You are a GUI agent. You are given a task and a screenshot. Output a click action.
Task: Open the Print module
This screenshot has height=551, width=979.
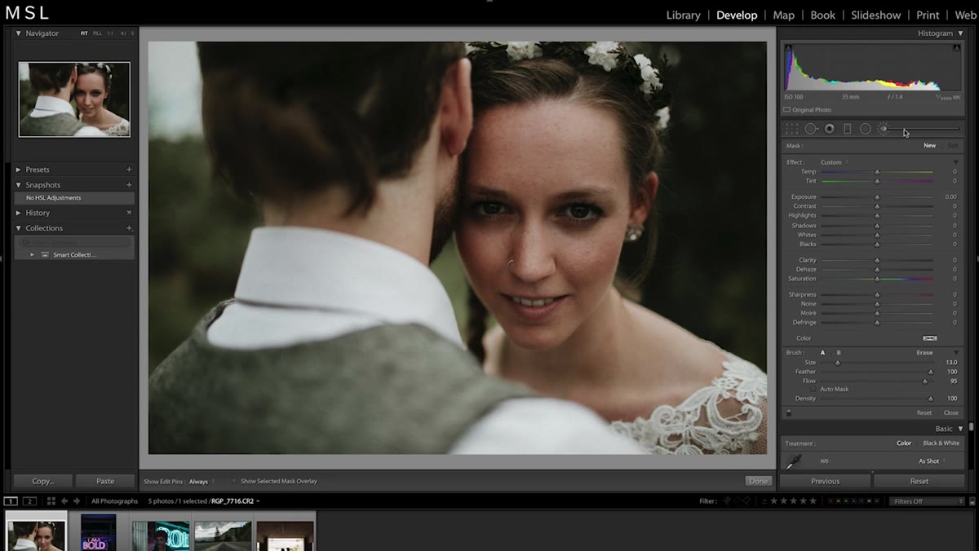click(x=928, y=15)
